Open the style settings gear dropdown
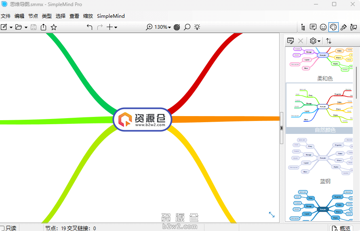 (315, 41)
